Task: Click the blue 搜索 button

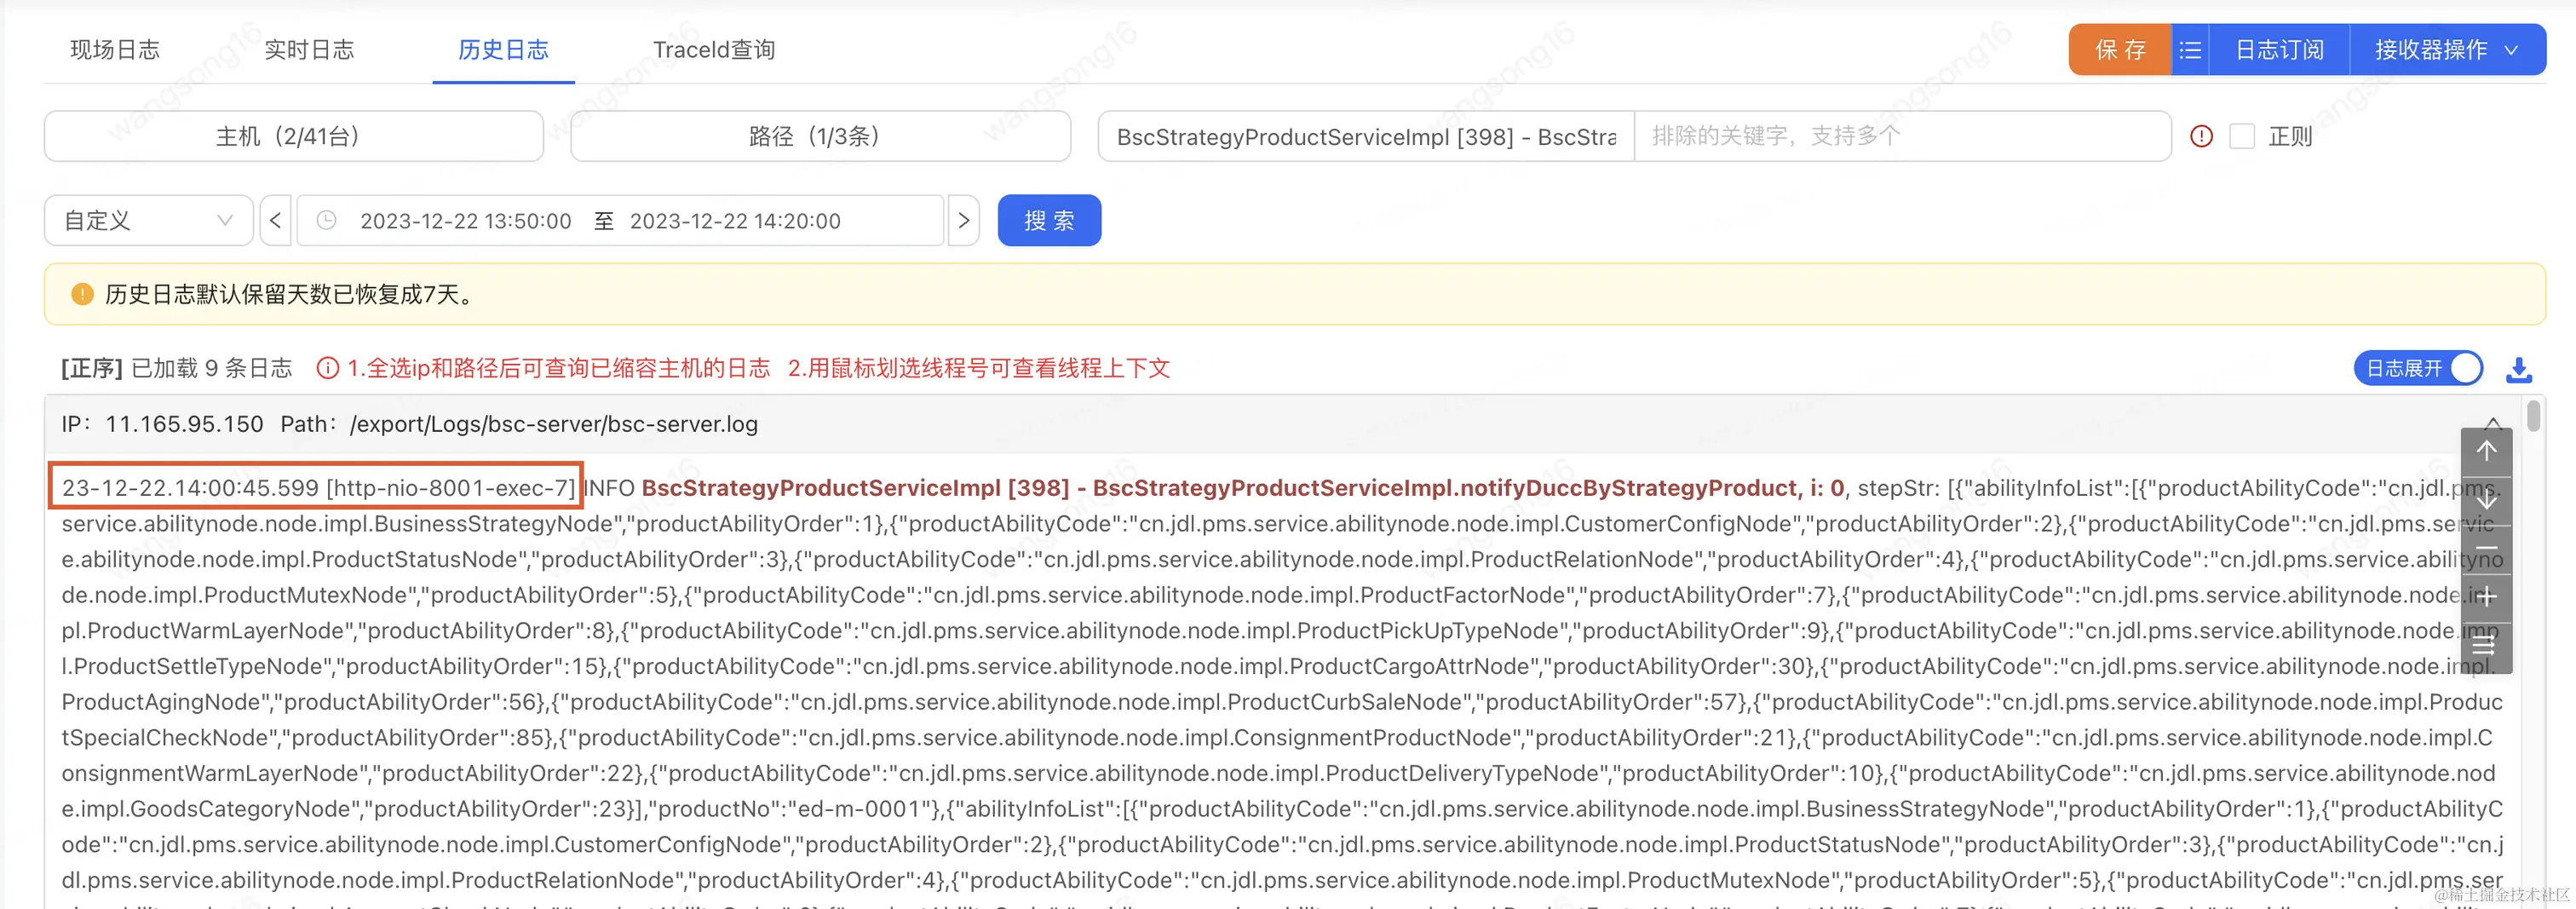Action: pos(1049,220)
